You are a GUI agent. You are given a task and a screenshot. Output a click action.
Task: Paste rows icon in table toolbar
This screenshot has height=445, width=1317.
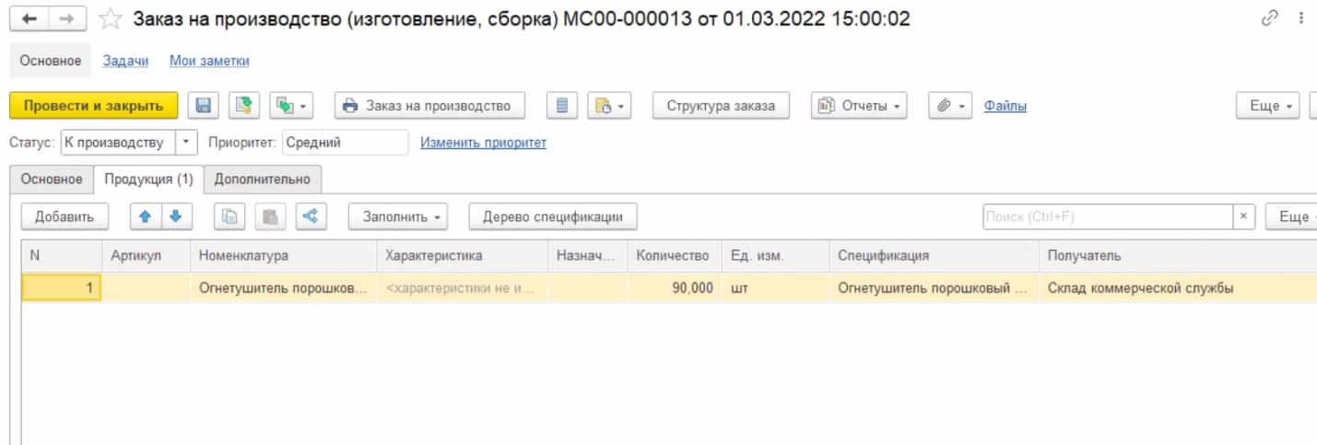coord(270,217)
